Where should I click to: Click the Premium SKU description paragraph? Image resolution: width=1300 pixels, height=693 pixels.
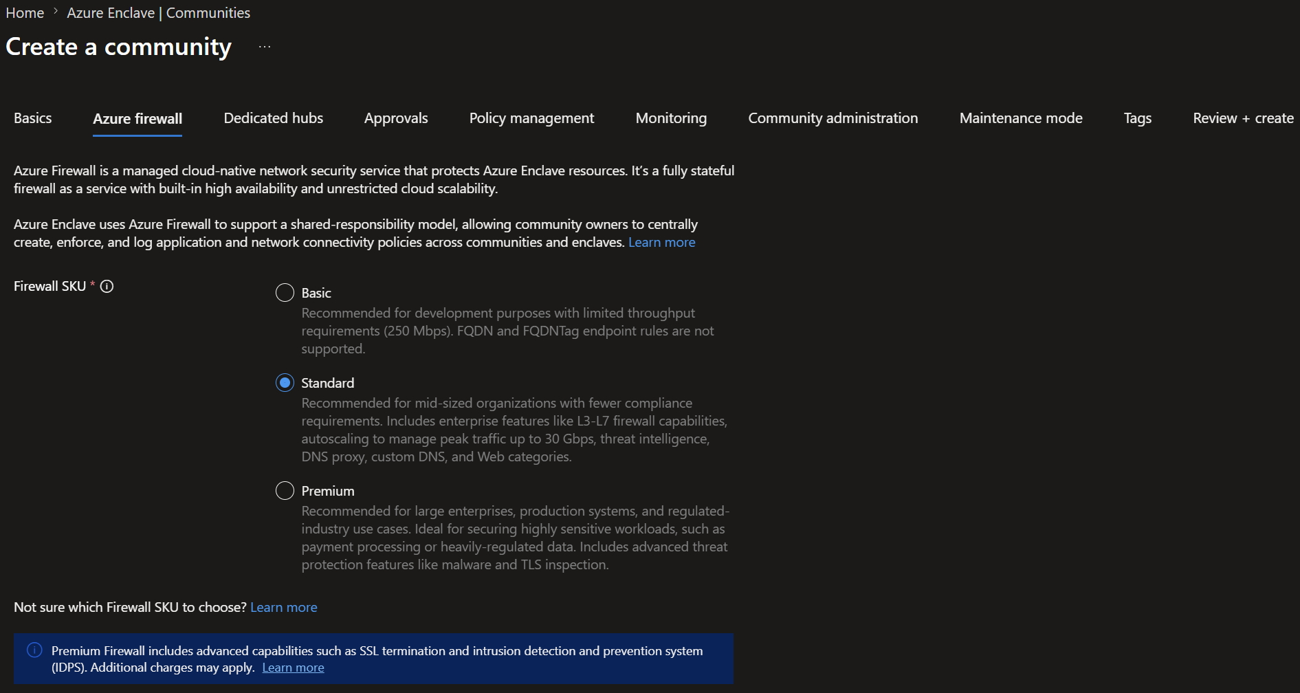[x=515, y=538]
